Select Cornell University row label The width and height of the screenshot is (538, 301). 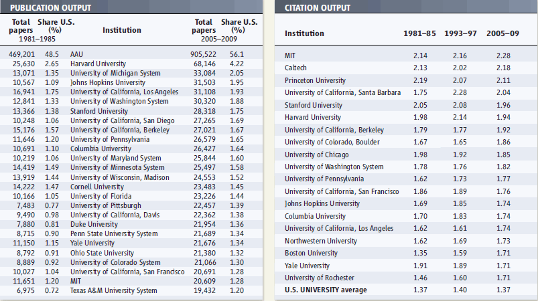97,187
